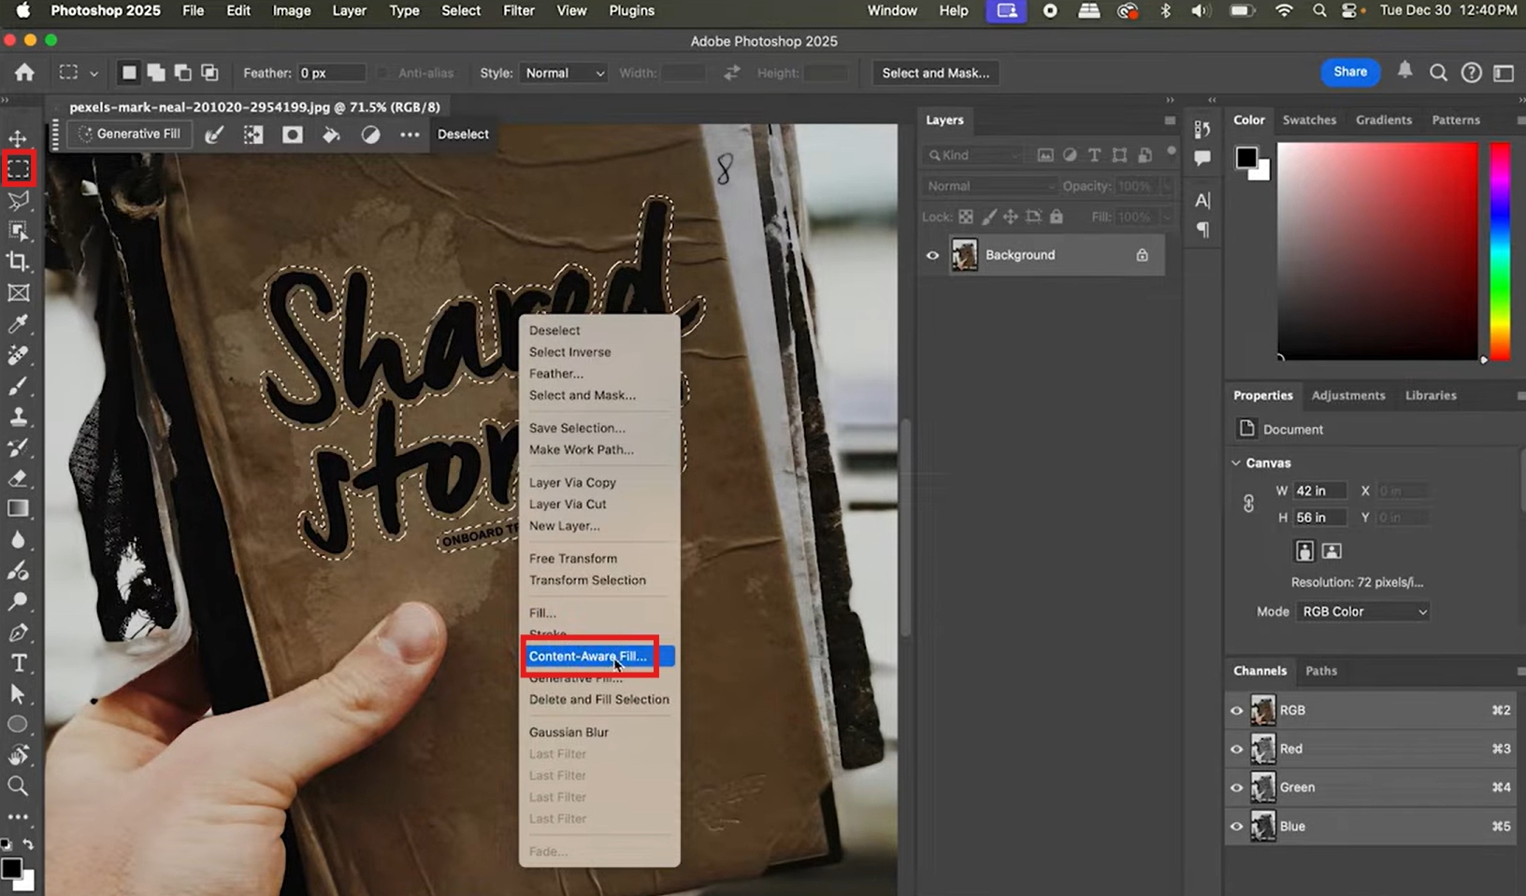Click the Share button
The image size is (1526, 896).
[1350, 72]
